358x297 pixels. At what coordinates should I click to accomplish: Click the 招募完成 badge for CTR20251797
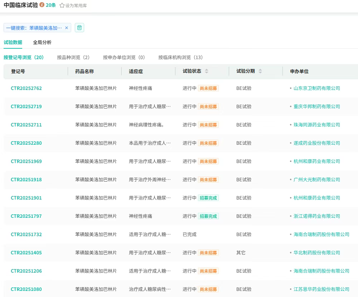208,216
